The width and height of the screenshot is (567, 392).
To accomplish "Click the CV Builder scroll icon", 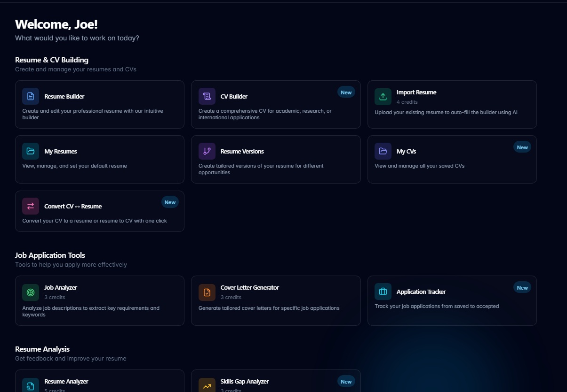I will coord(207,96).
